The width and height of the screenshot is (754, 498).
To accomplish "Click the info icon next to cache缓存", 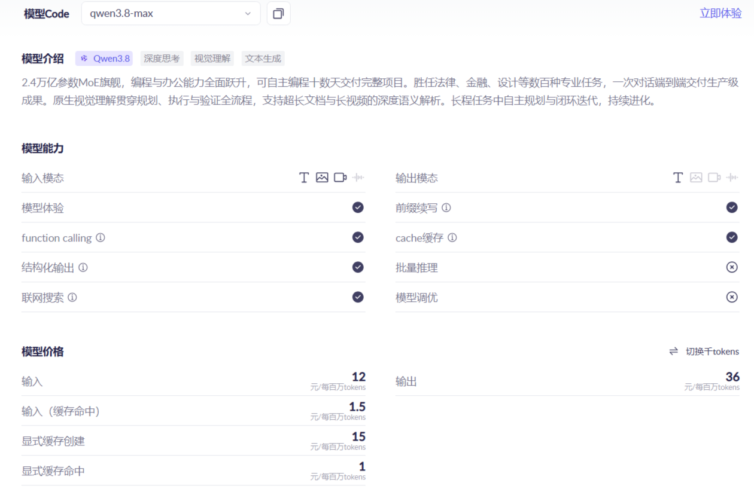I will [x=452, y=237].
